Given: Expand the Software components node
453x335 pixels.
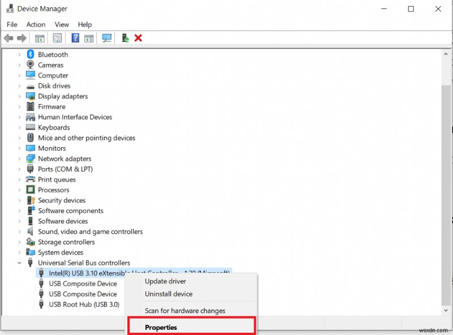Looking at the screenshot, I should click(19, 211).
